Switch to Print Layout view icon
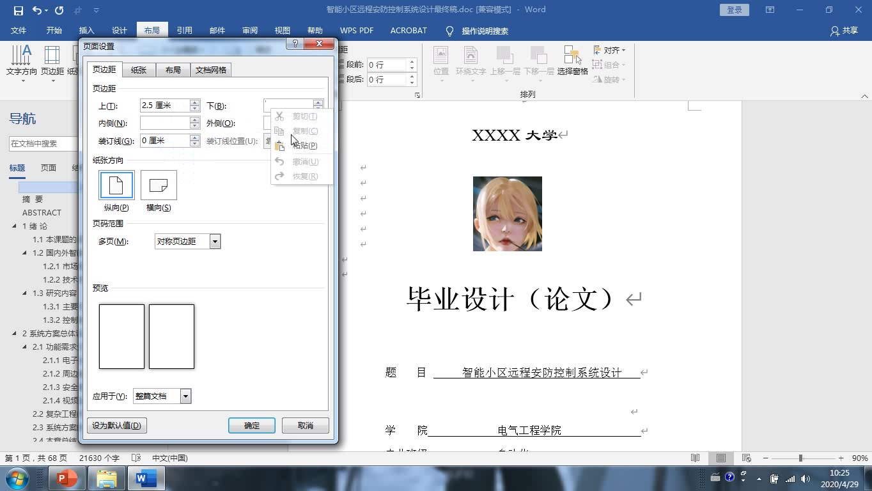The height and width of the screenshot is (491, 872). [720, 458]
